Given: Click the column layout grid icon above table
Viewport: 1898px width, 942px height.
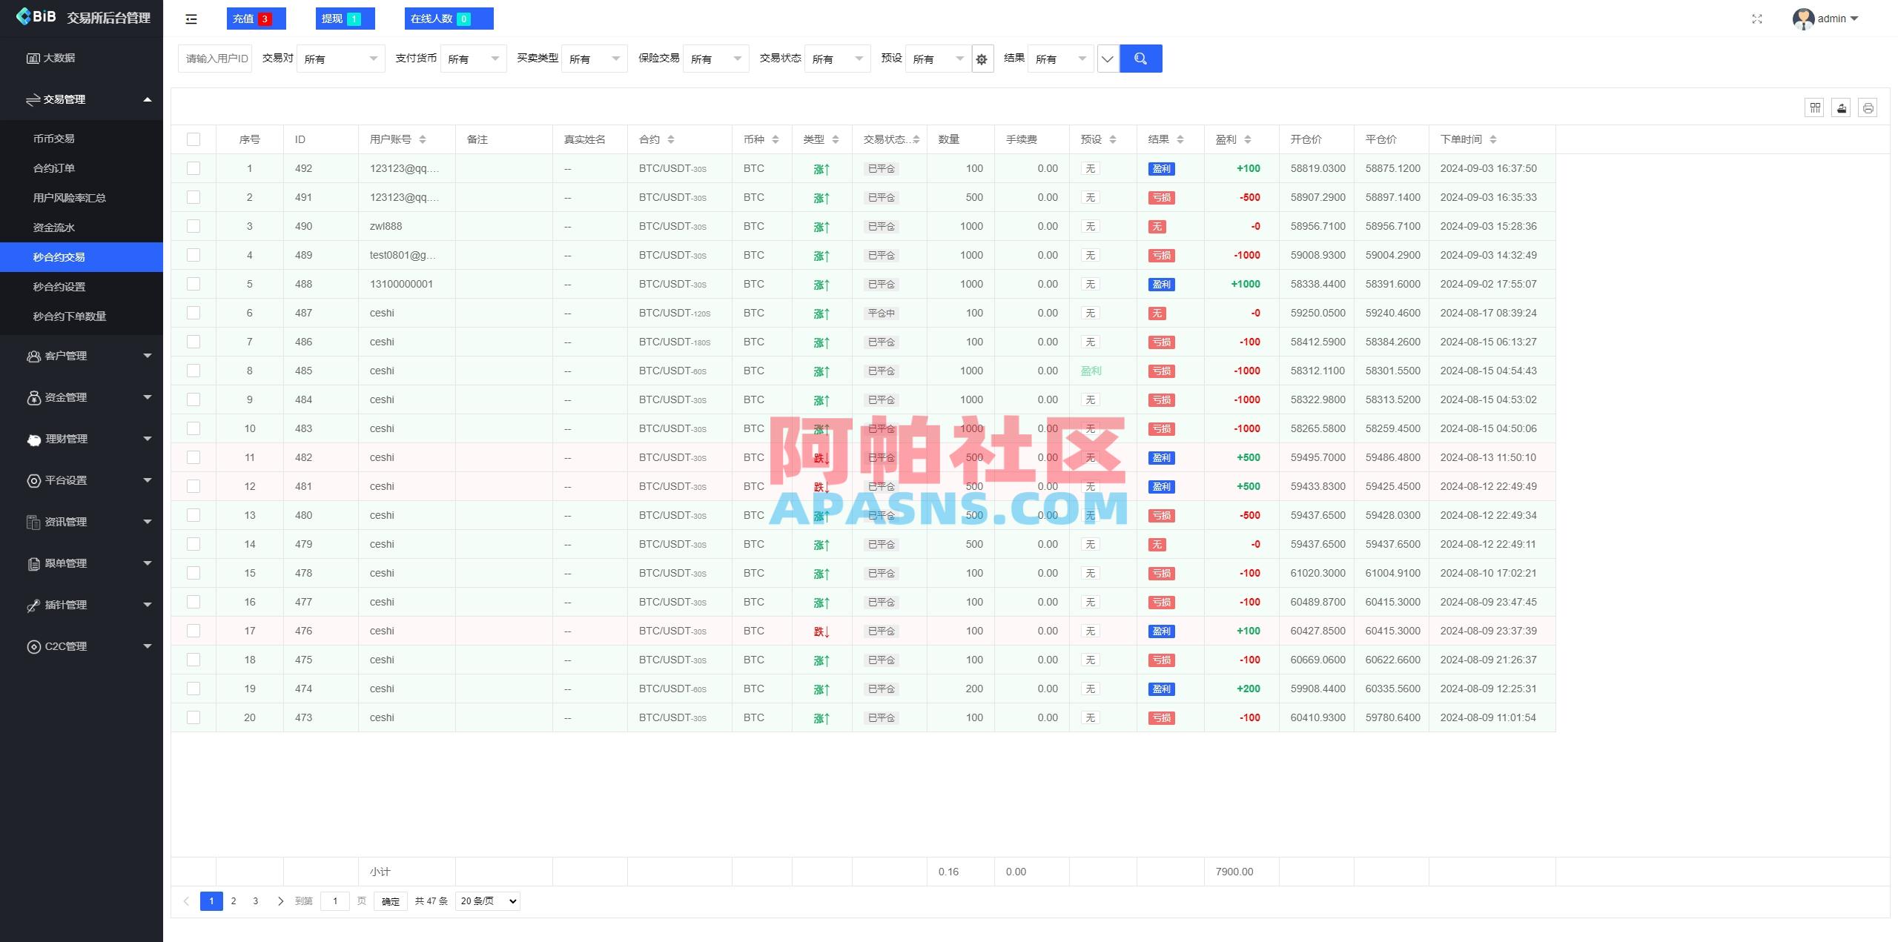Looking at the screenshot, I should pyautogui.click(x=1815, y=107).
